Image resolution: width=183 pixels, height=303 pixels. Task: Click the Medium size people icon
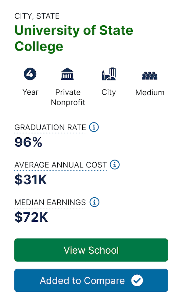pyautogui.click(x=150, y=76)
